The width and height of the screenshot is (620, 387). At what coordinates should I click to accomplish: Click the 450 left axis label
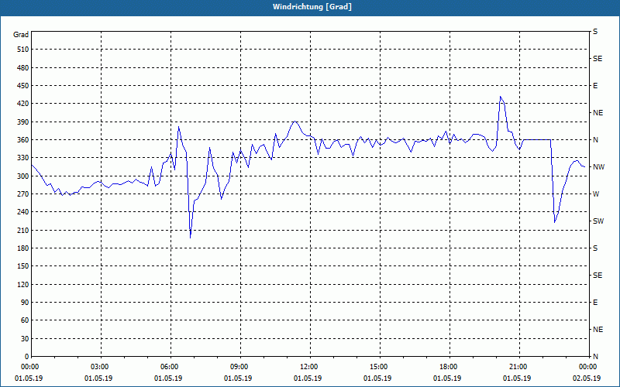(23, 86)
